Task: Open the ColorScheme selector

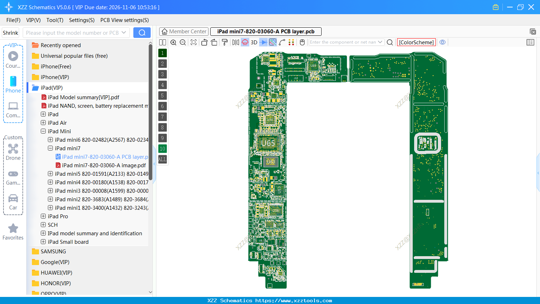Action: point(416,42)
